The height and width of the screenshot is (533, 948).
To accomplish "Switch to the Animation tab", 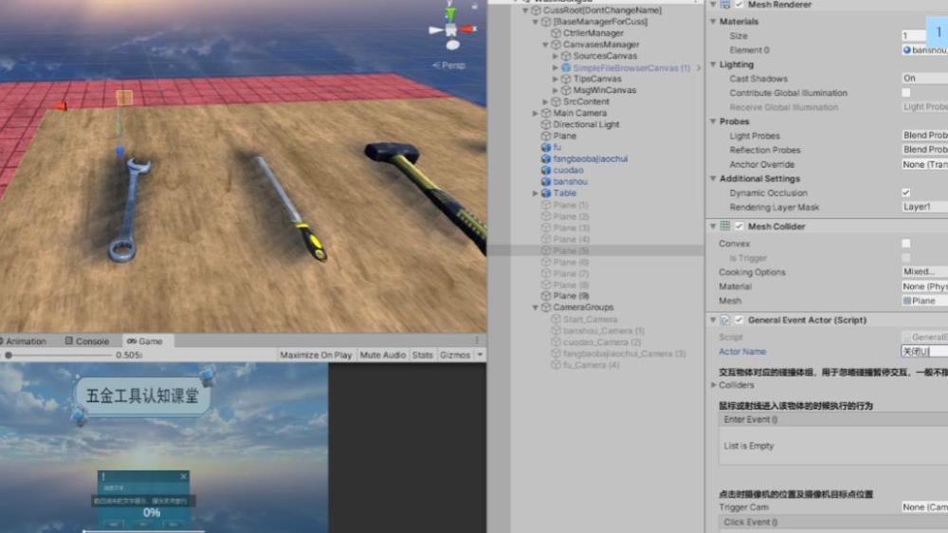I will [x=24, y=341].
